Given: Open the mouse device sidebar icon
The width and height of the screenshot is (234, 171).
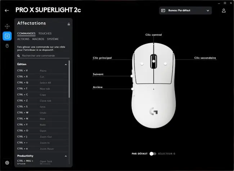Looking at the screenshot, I should click(x=7, y=46).
